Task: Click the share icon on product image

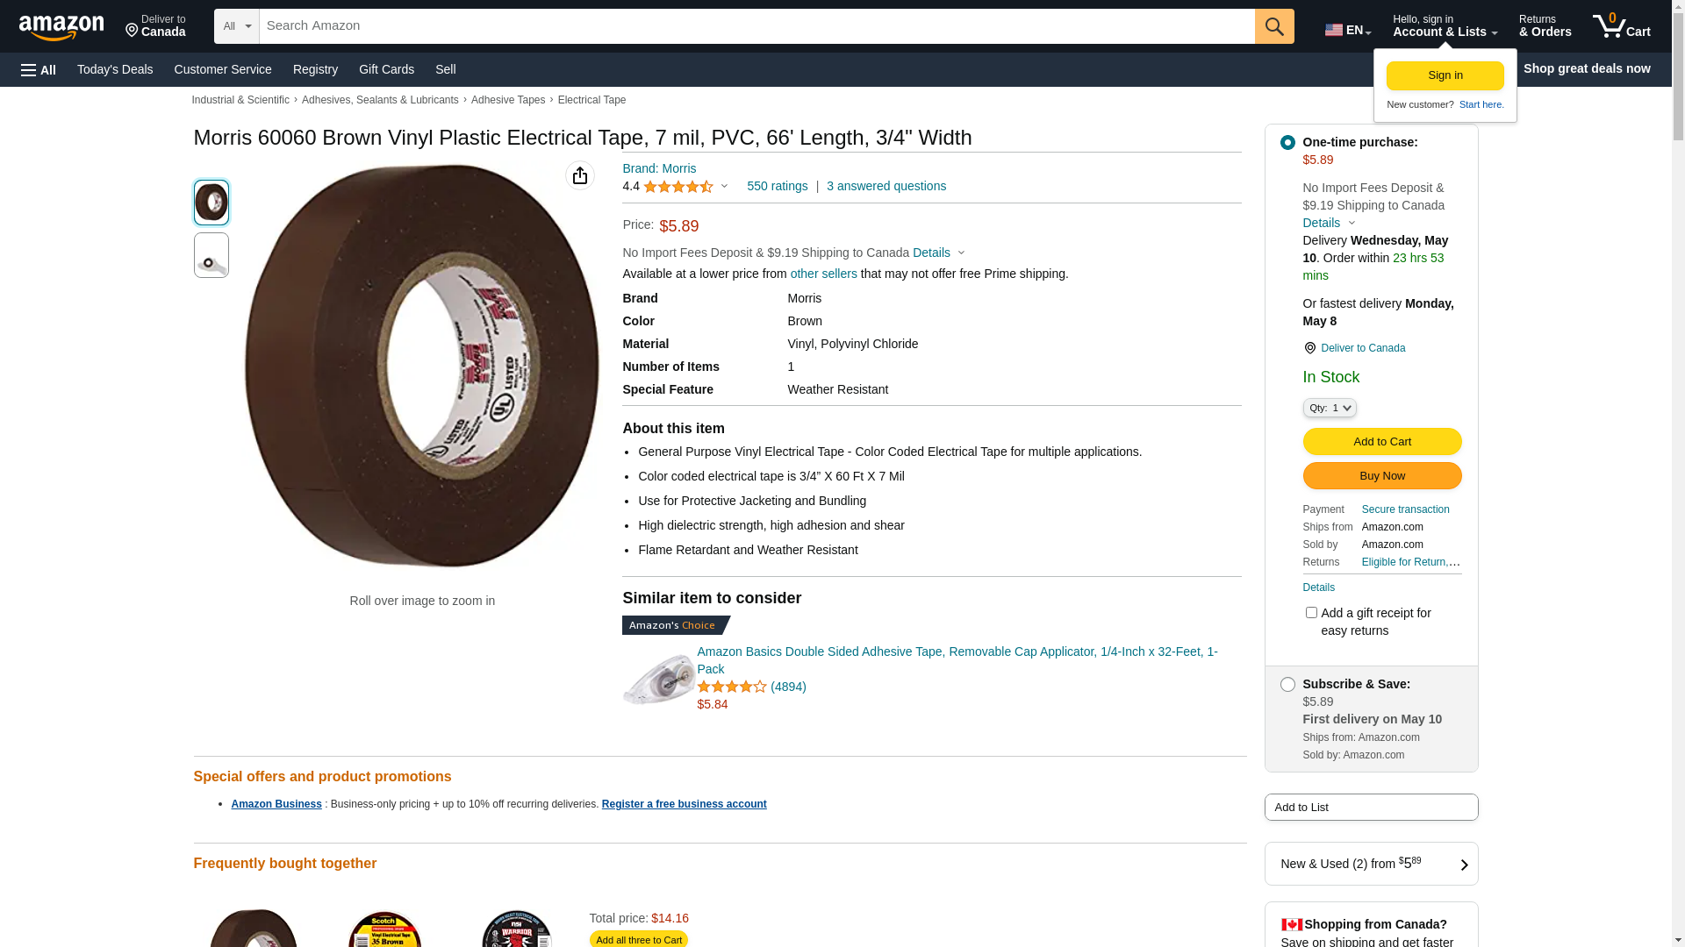Action: [580, 175]
